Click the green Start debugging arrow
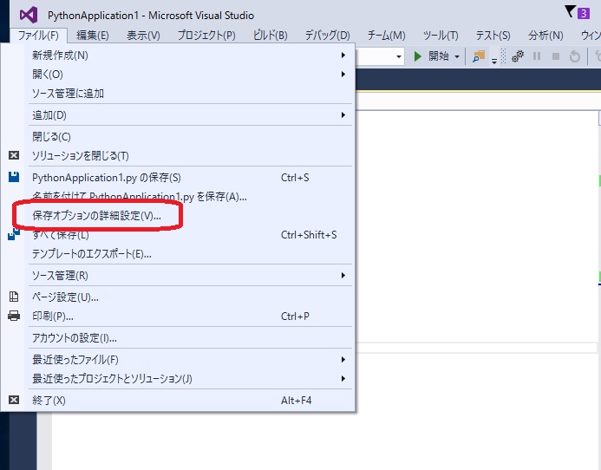Viewport: 601px width, 470px height. tap(418, 56)
